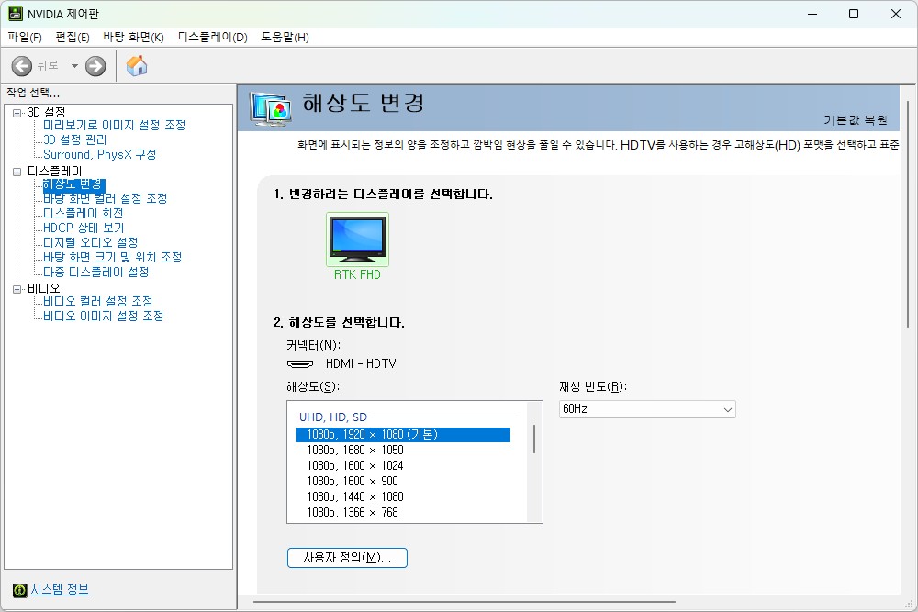
Task: Click the Back arrow toolbar icon
Action: point(22,66)
